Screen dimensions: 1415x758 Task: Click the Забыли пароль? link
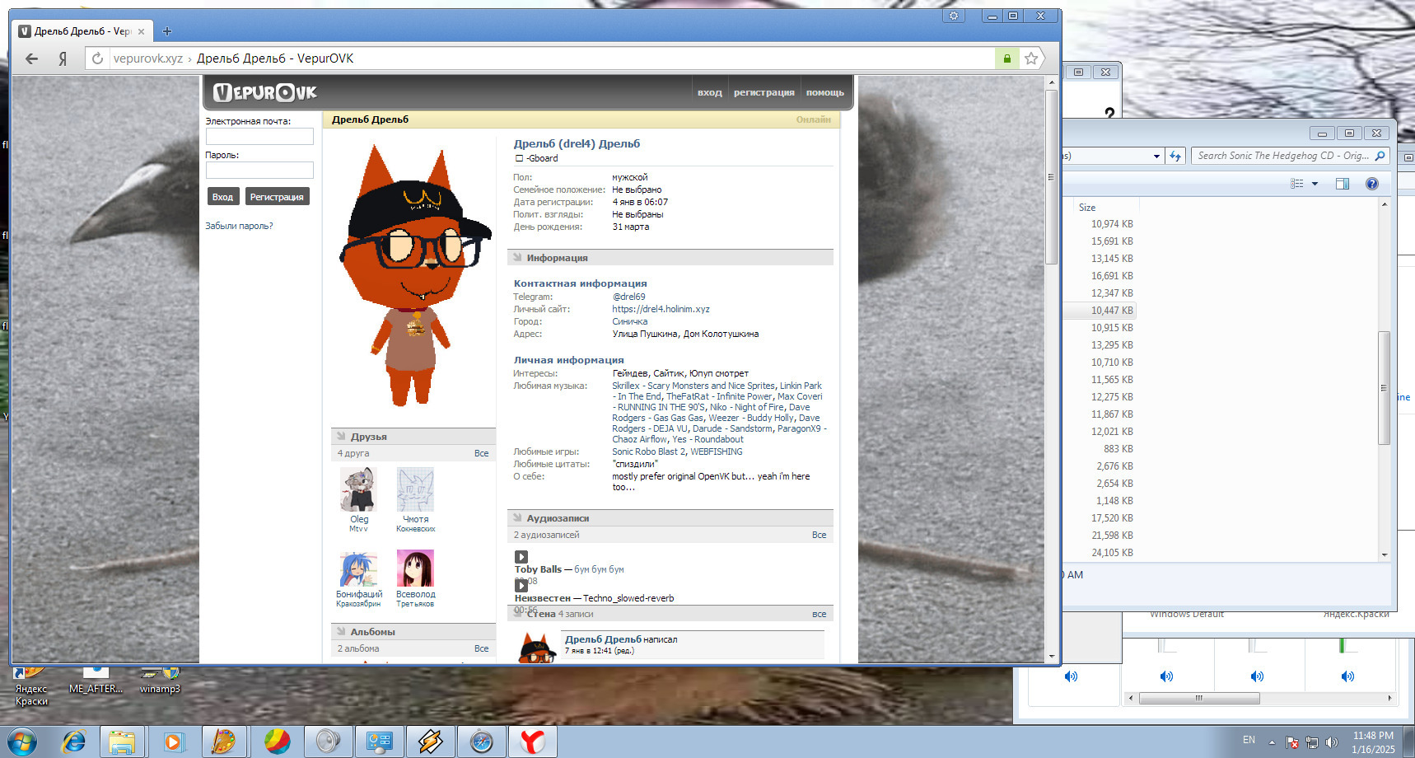[239, 226]
